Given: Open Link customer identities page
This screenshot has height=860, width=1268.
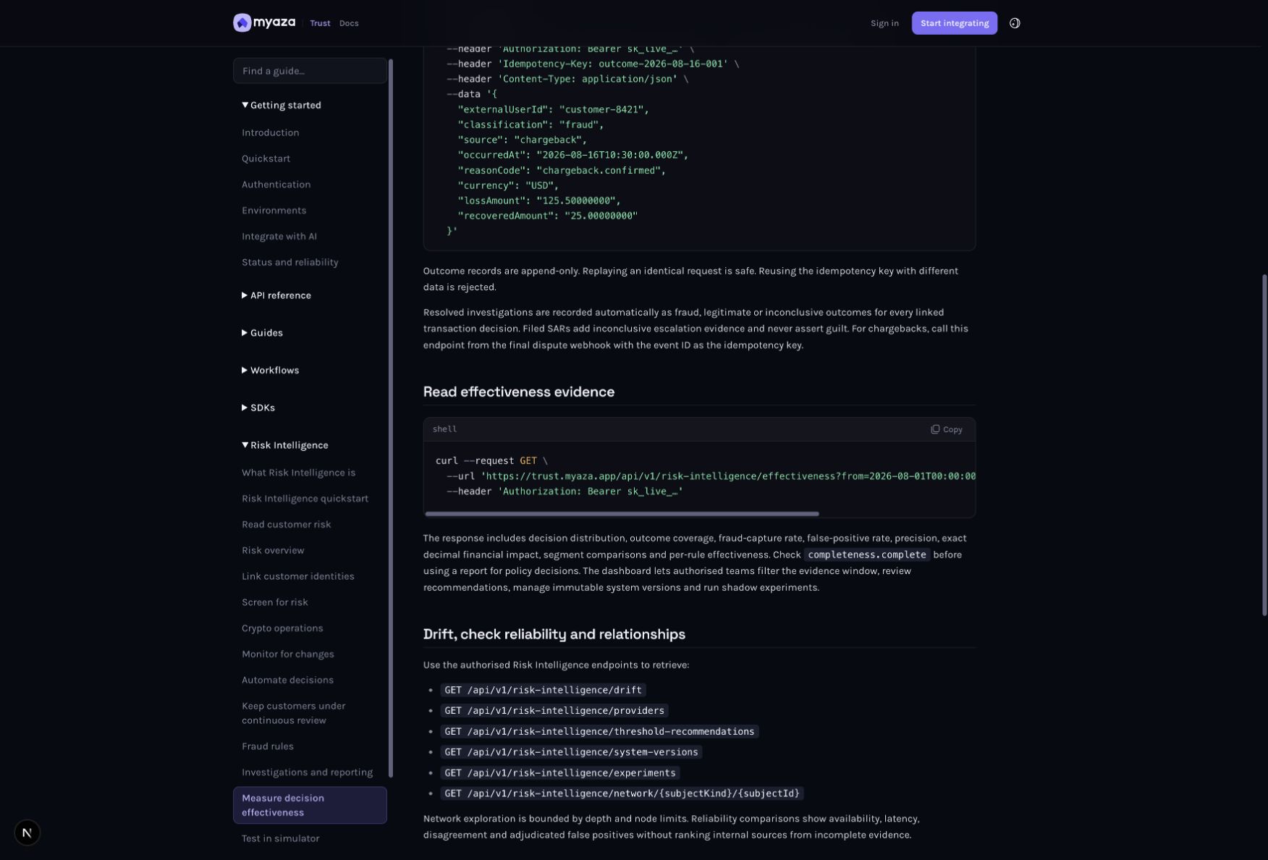Looking at the screenshot, I should pos(297,577).
